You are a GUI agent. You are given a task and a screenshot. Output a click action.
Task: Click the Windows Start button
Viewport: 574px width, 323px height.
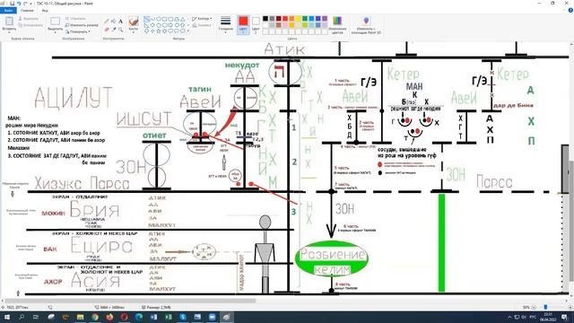pos(6,317)
